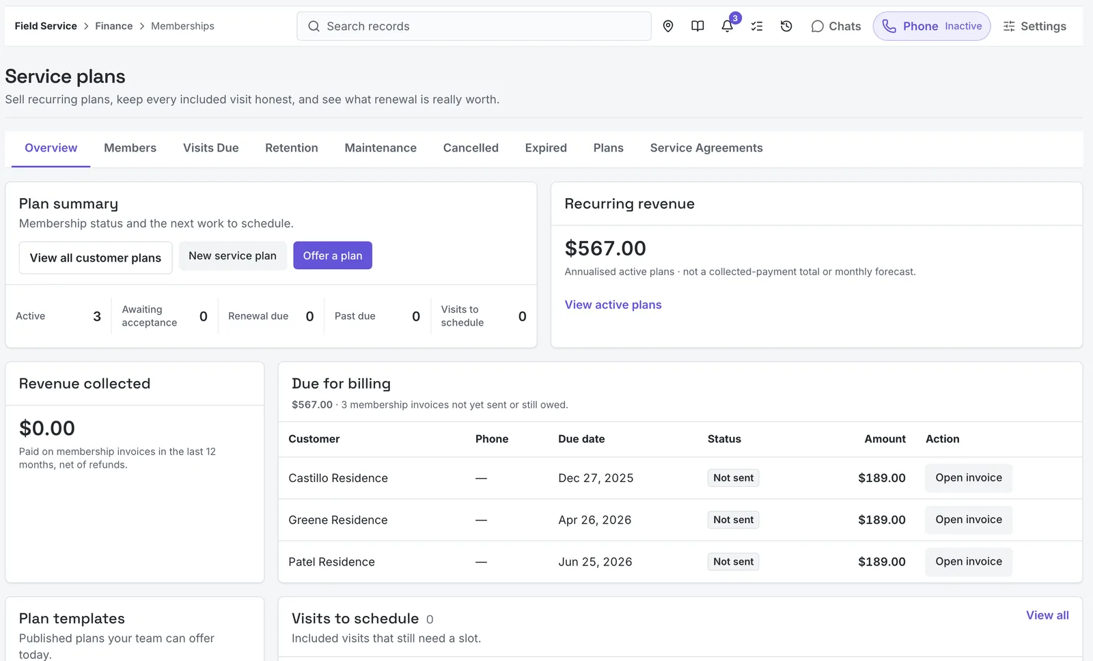Switch to the Members tab
Viewport: 1093px width, 661px height.
130,148
